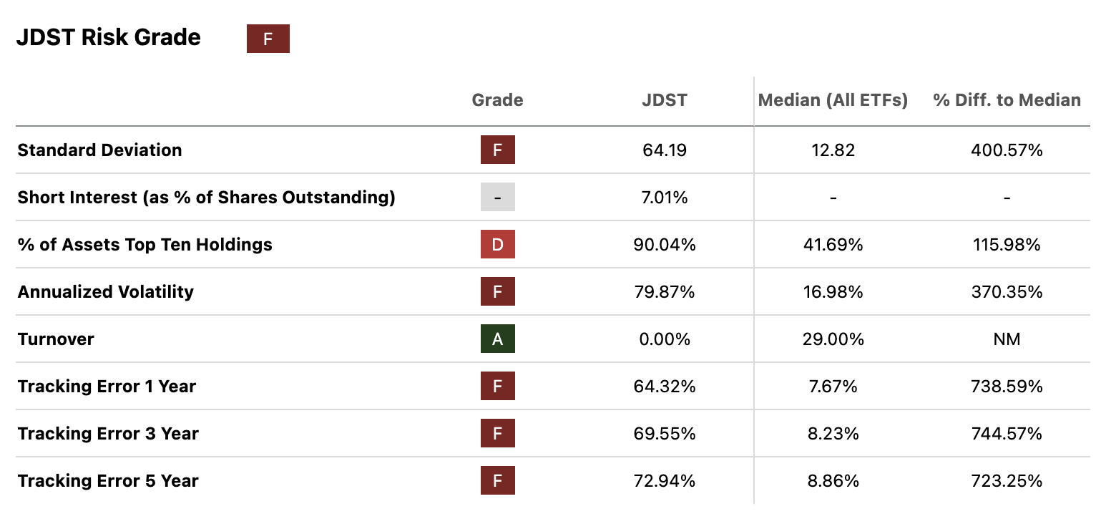Click the JDST column header
The image size is (1106, 524).
[x=664, y=100]
